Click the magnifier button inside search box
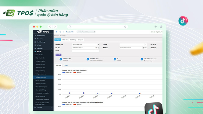This screenshot has height=114, width=203. pyautogui.click(x=94, y=32)
